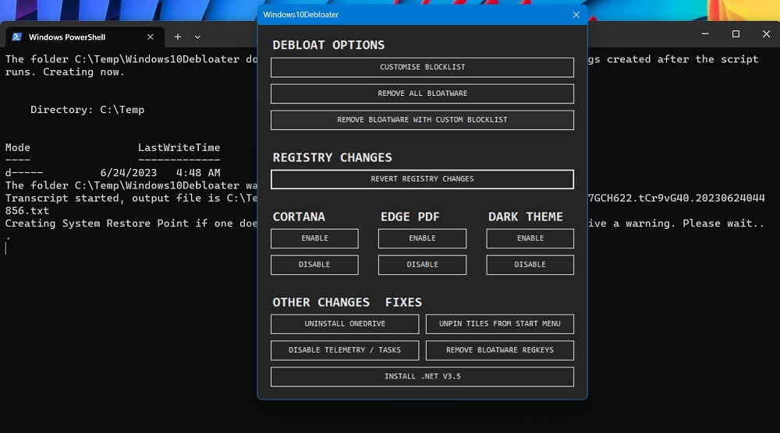Image resolution: width=780 pixels, height=433 pixels.
Task: Open a new terminal tab with plus icon
Action: pos(178,37)
